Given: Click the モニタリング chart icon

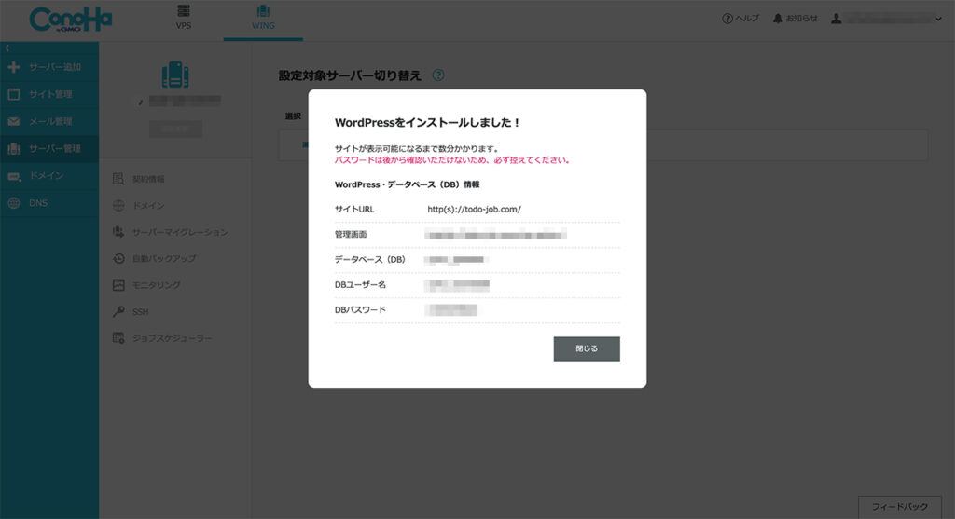Looking at the screenshot, I should [118, 285].
